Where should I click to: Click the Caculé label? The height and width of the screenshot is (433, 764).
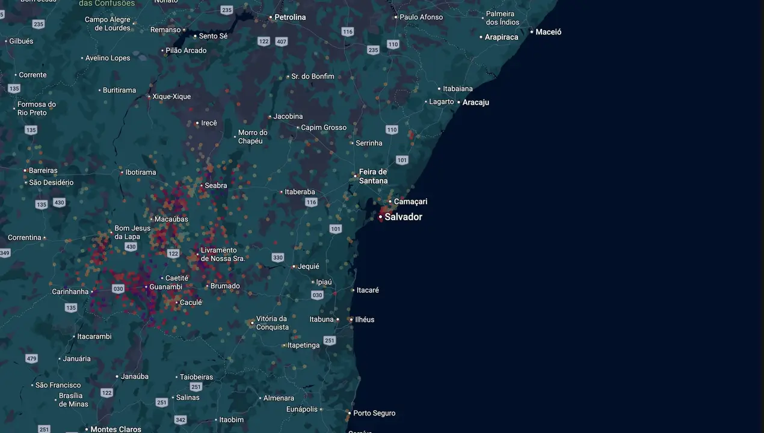pyautogui.click(x=191, y=303)
